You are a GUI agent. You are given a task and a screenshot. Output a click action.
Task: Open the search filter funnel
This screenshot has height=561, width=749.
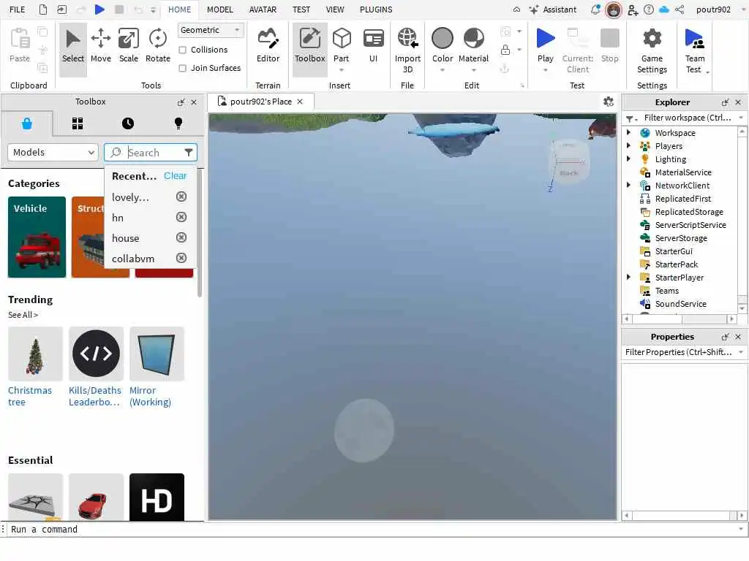click(189, 153)
